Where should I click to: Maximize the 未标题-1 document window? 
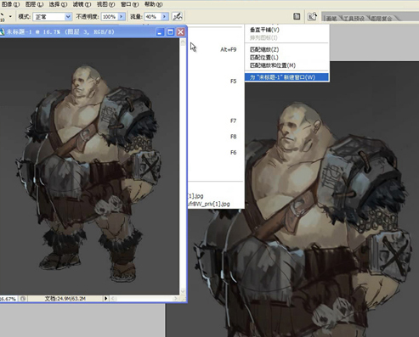(x=170, y=32)
